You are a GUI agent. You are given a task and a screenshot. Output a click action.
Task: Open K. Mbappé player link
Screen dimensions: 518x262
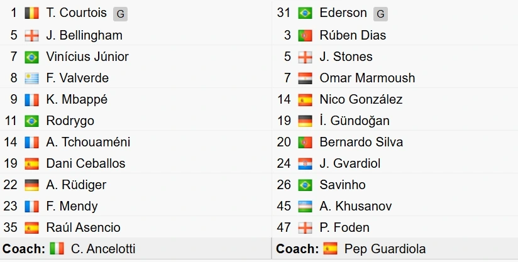pos(77,99)
